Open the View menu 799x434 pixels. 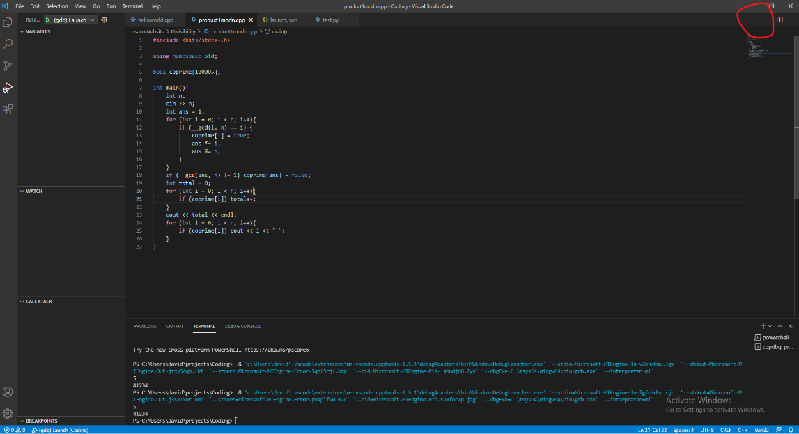(x=81, y=6)
